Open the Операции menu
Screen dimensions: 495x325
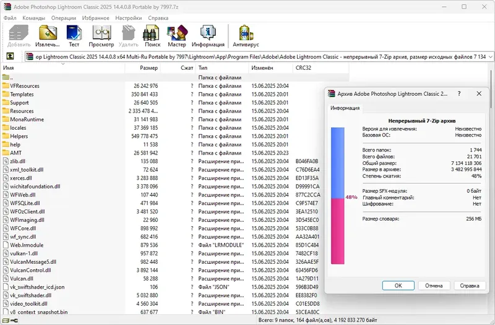(64, 18)
